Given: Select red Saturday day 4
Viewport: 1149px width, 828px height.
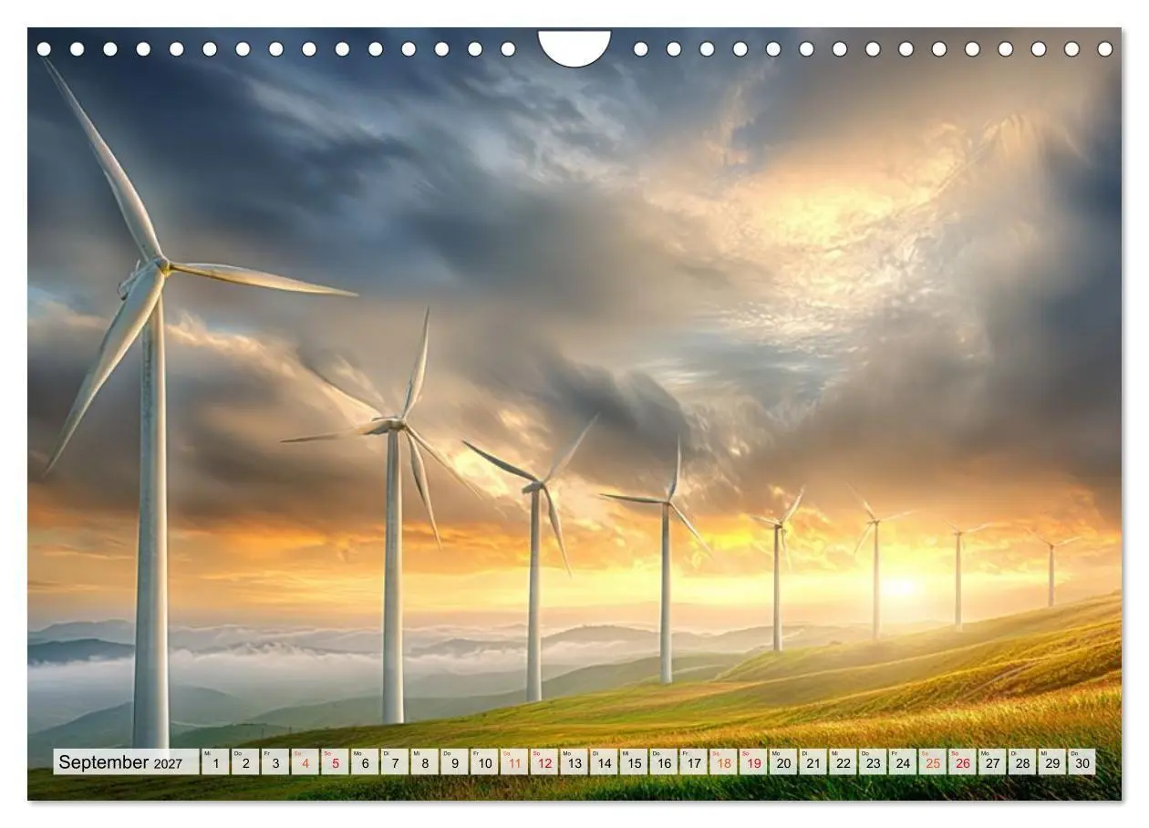Looking at the screenshot, I should coord(305,762).
